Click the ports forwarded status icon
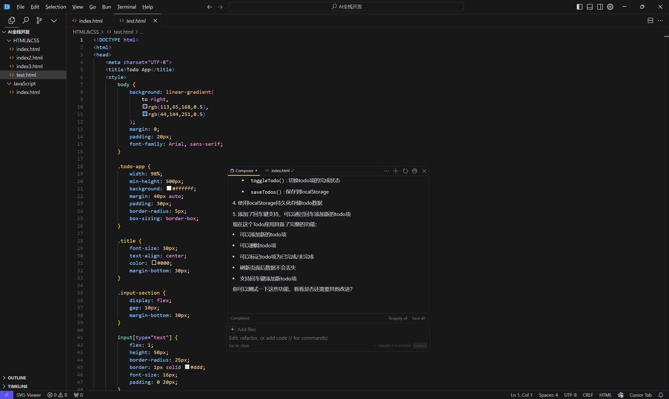Viewport: 669px width, 399px height. [78, 395]
